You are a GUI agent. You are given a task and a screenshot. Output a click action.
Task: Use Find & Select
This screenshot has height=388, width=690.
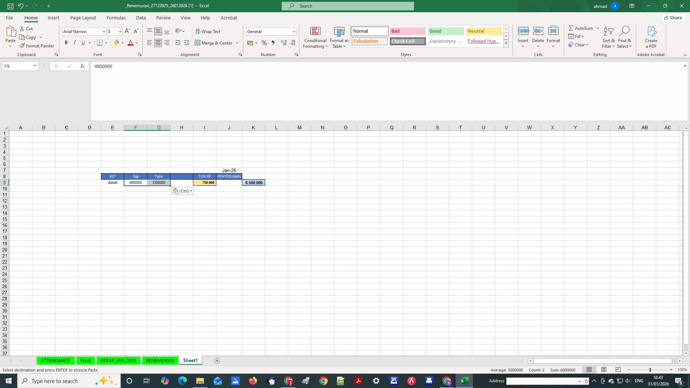pos(625,37)
